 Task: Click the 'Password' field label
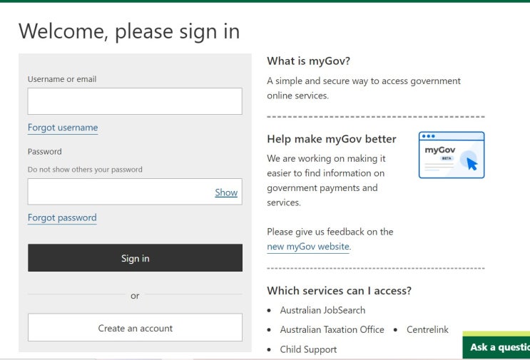(45, 152)
